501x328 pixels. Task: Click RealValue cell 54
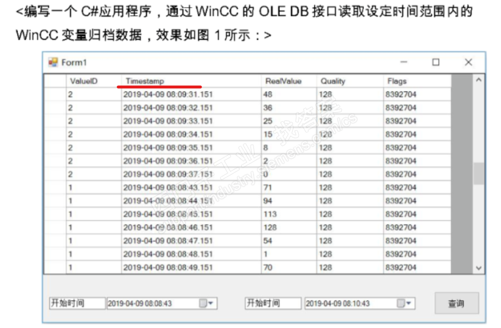289,241
